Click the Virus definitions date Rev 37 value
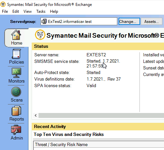The width and height of the screenshot is (164, 150). [104, 79]
